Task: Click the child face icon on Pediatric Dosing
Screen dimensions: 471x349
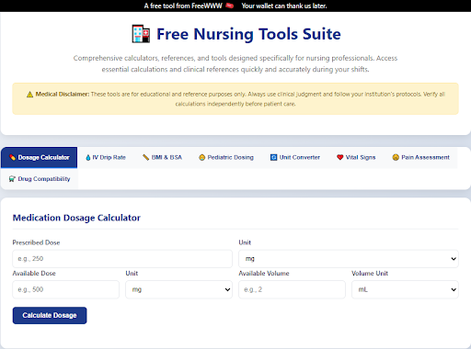Action: click(x=201, y=157)
